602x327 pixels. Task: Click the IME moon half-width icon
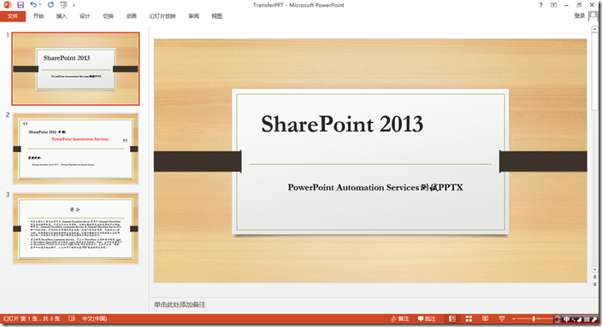click(580, 319)
